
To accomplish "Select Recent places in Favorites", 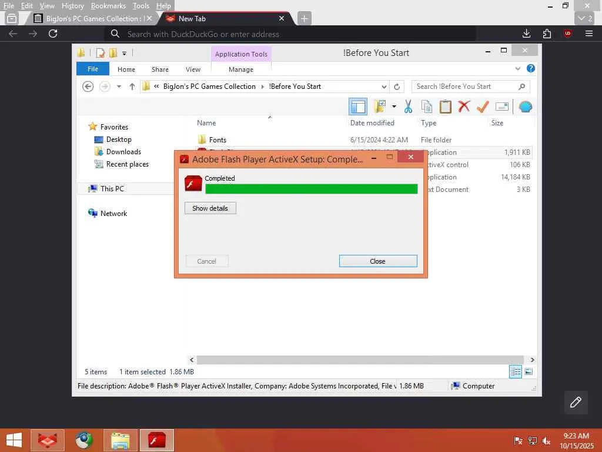I will (127, 164).
